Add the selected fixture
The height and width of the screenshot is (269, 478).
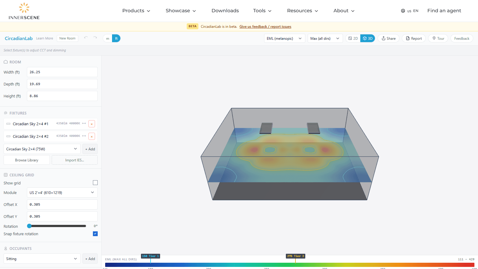(x=90, y=149)
